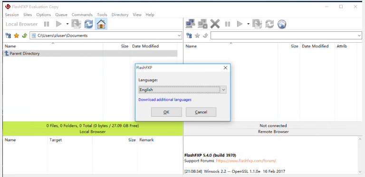The image size is (365, 177).
Task: Click the remote transfer queue icon
Action: 257,24
